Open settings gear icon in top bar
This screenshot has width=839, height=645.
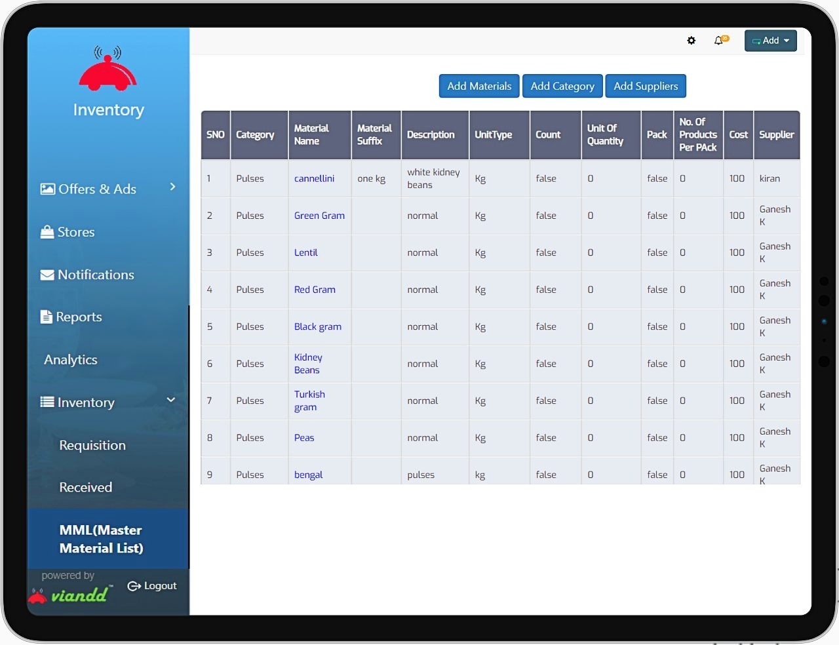pyautogui.click(x=691, y=41)
